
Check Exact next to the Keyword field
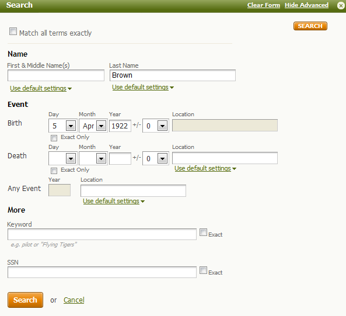click(203, 232)
